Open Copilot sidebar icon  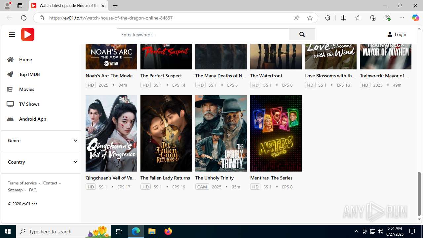click(x=415, y=18)
